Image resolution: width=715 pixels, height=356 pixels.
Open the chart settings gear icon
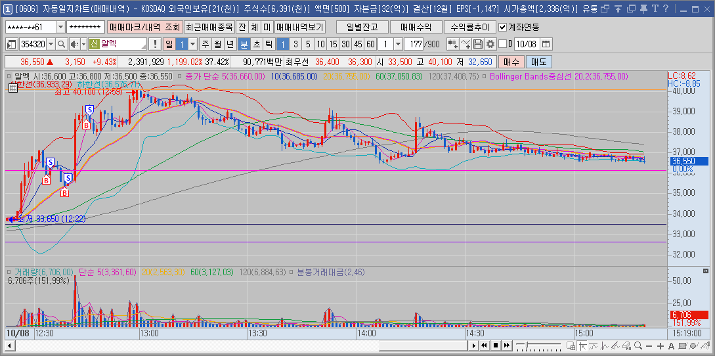click(490, 44)
